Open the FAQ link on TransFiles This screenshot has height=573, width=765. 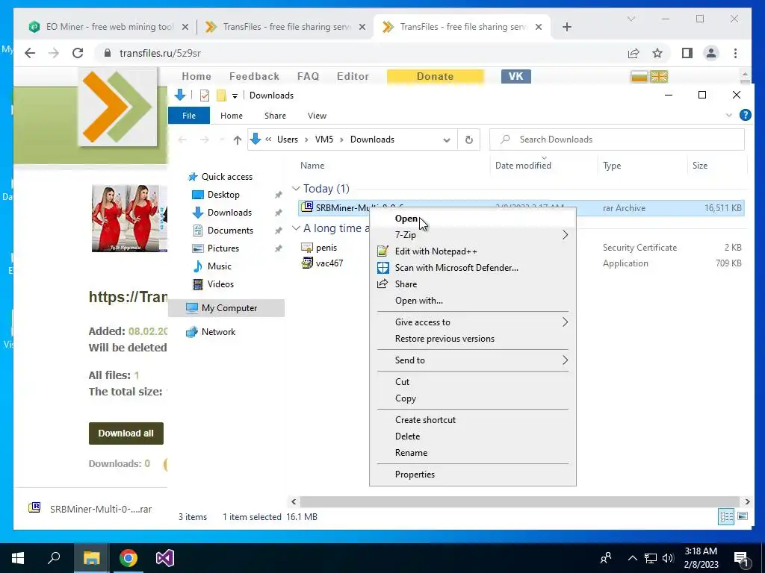pyautogui.click(x=308, y=77)
